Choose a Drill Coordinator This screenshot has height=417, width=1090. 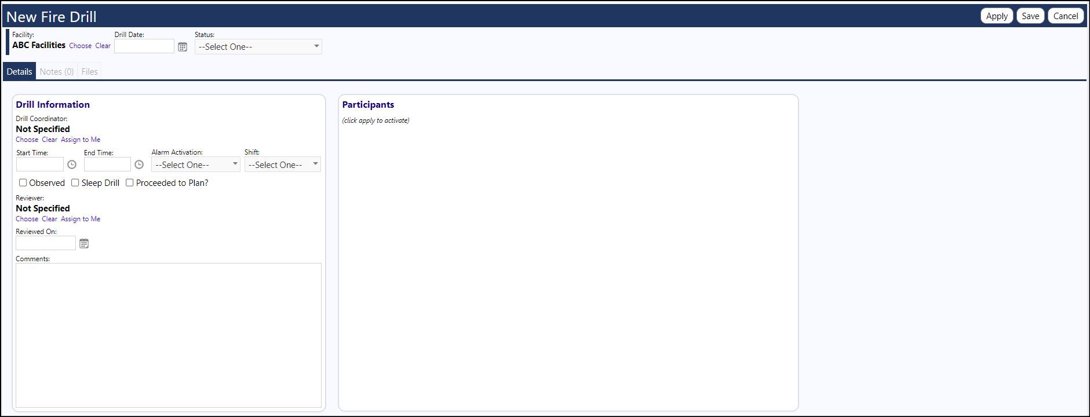point(27,140)
